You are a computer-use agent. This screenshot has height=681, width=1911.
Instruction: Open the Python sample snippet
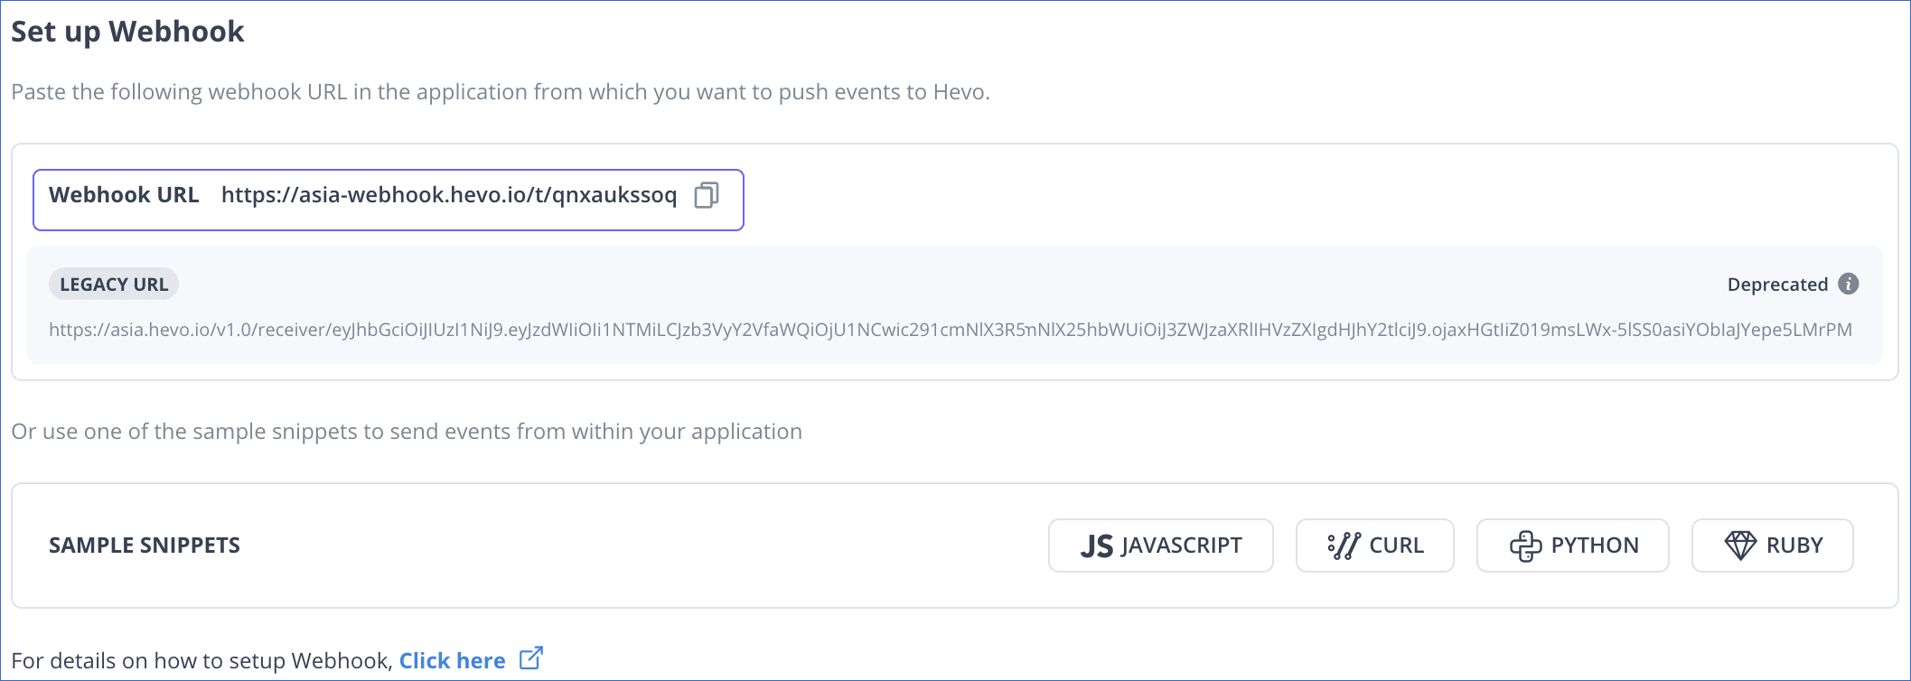coord(1572,546)
